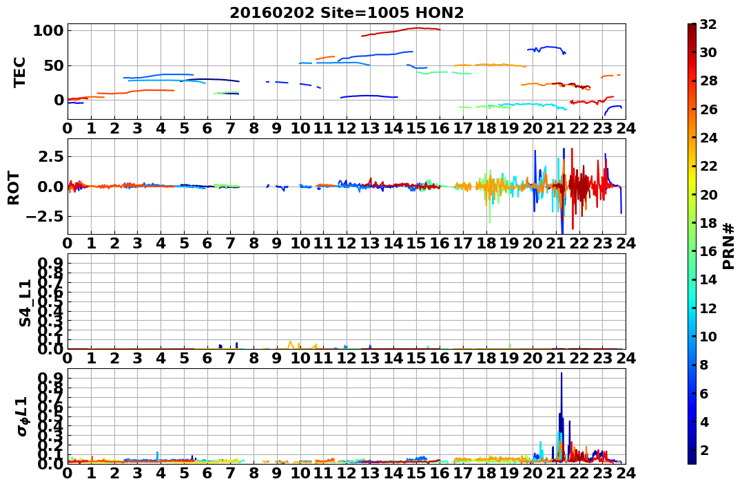Click the dark blue bottom of the colorbar
Screen dimensions: 742x488
pyautogui.click(x=692, y=458)
